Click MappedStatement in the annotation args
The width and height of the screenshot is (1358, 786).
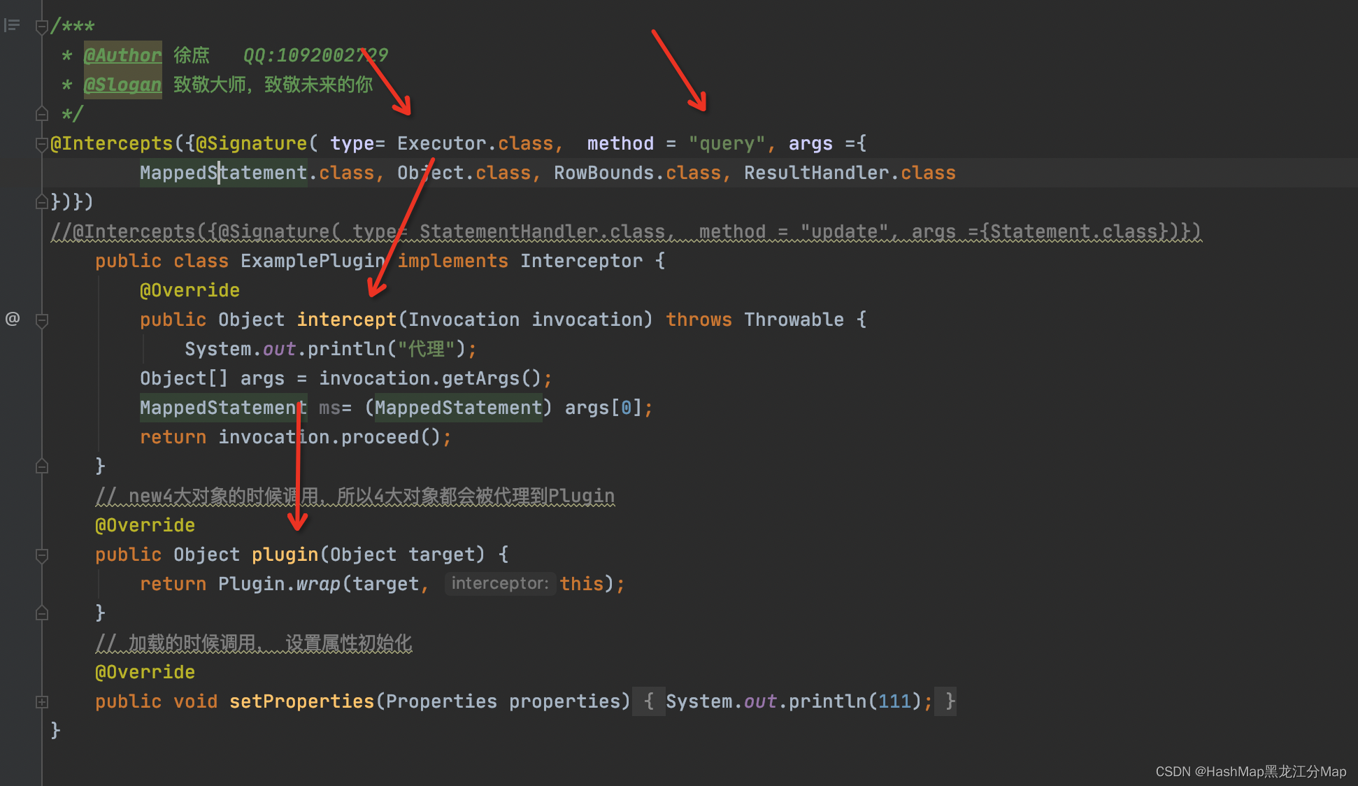[x=223, y=173]
